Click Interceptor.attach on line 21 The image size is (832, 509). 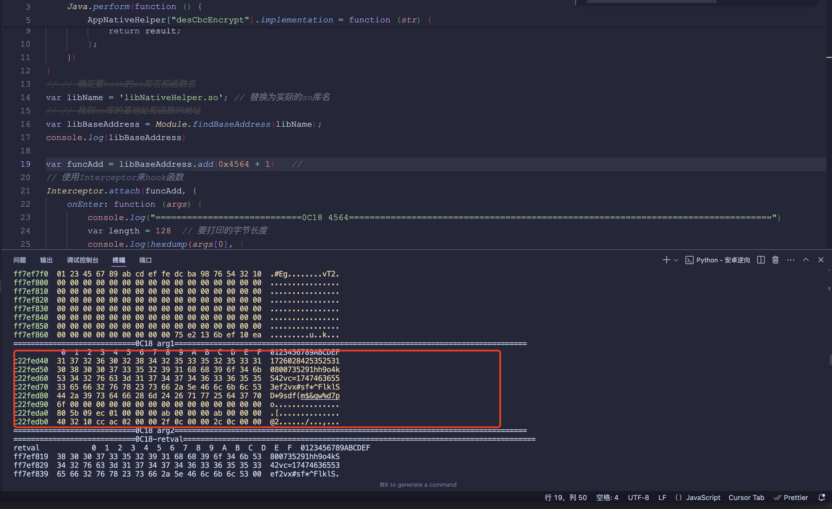point(93,191)
